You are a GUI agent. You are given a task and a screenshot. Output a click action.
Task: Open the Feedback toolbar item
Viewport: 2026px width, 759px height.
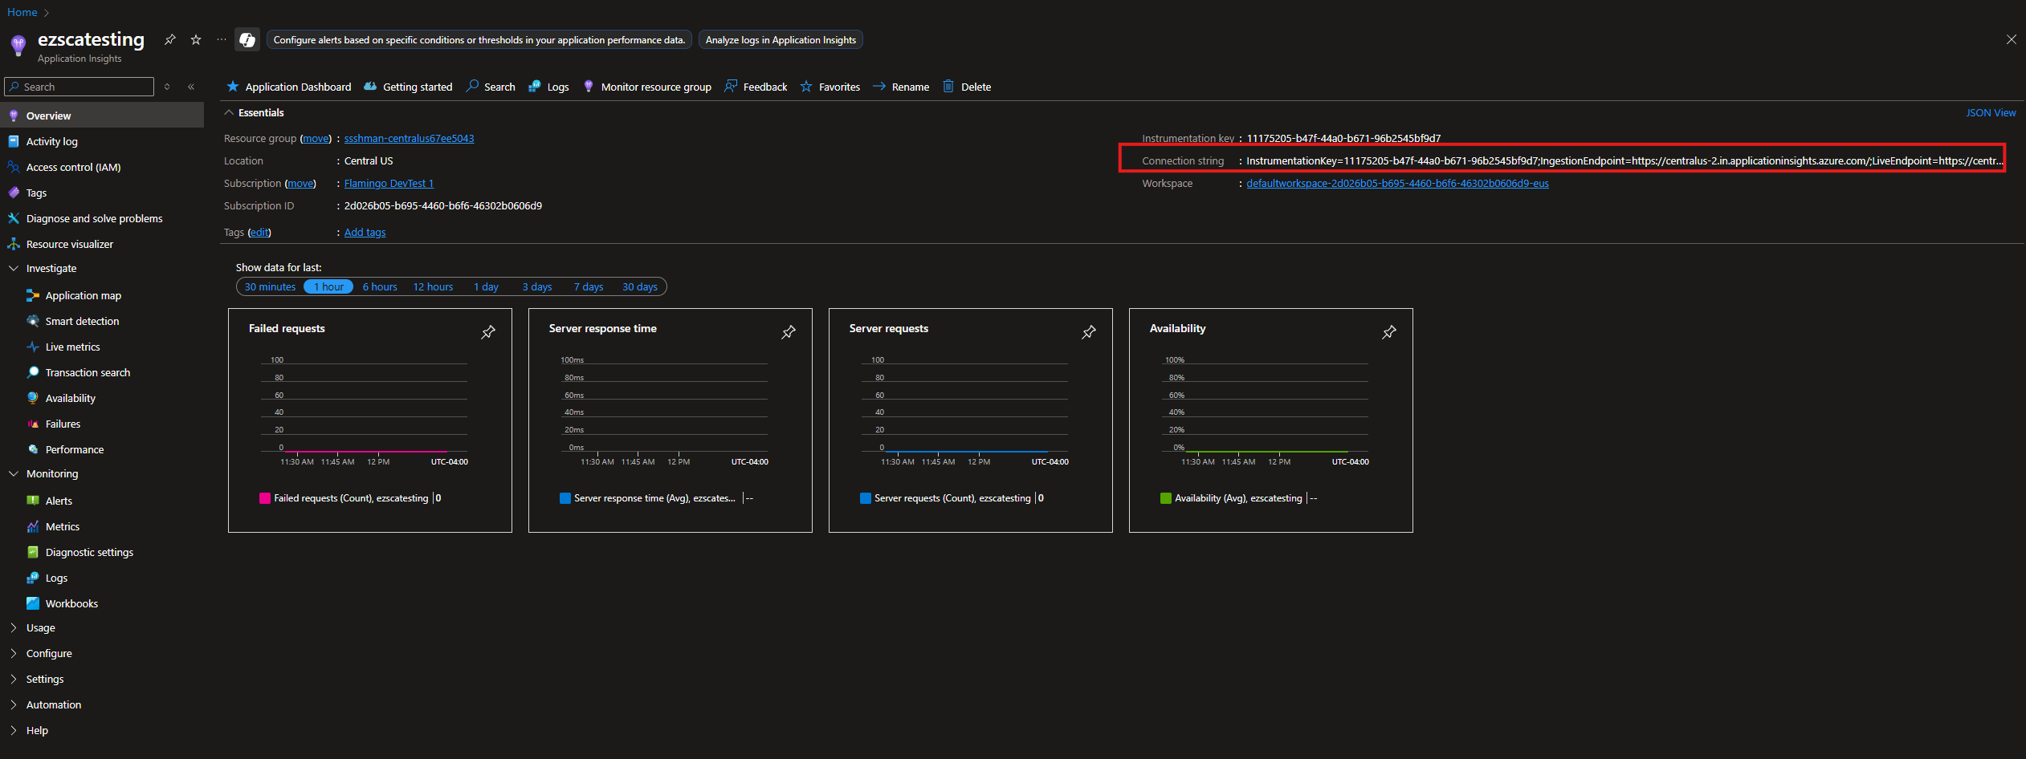click(x=756, y=87)
